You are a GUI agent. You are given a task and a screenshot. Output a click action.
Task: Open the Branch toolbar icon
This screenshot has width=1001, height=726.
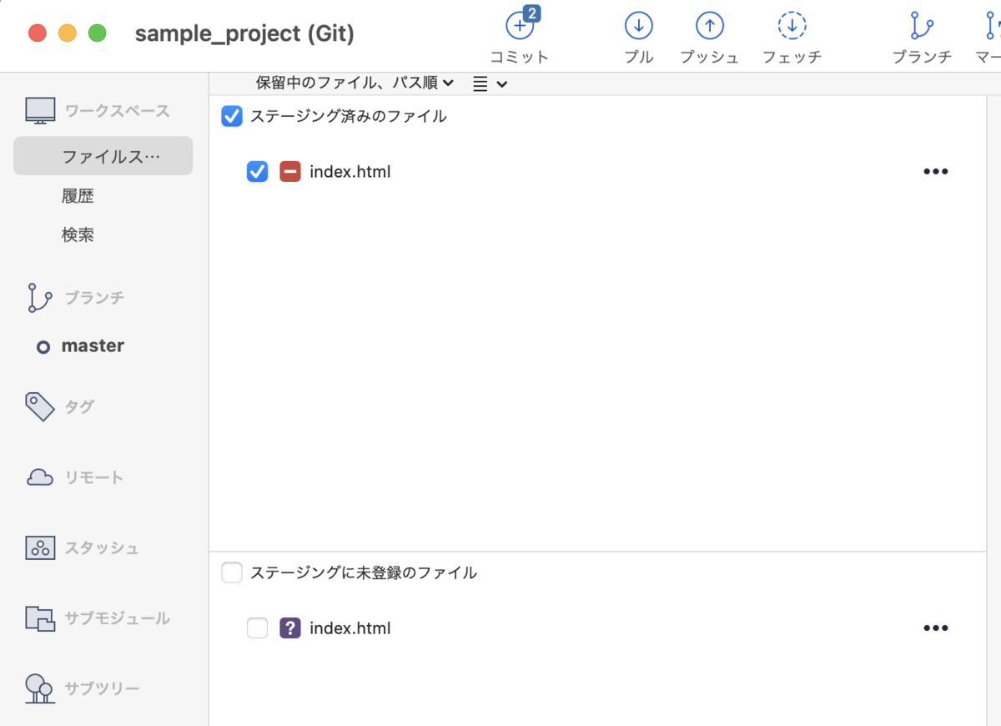[x=921, y=25]
